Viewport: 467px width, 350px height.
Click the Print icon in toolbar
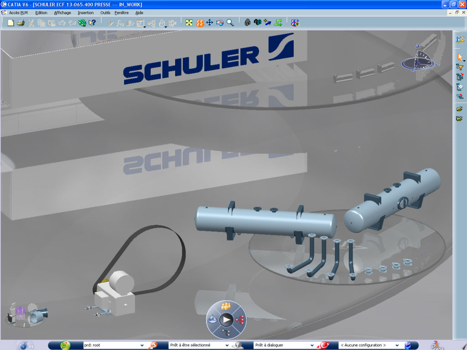21,22
